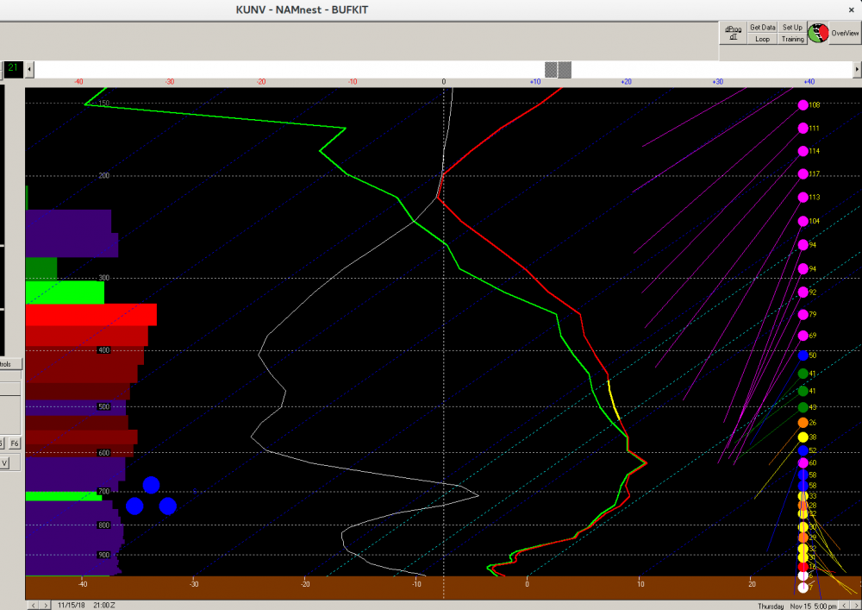This screenshot has width=862, height=610.
Task: Click the 21:00Z time in status bar
Action: click(104, 605)
